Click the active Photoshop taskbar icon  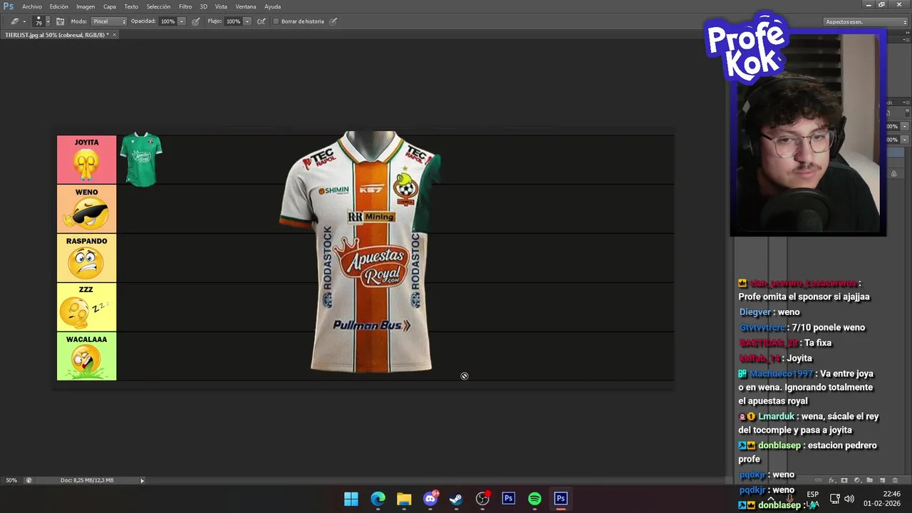pos(561,499)
